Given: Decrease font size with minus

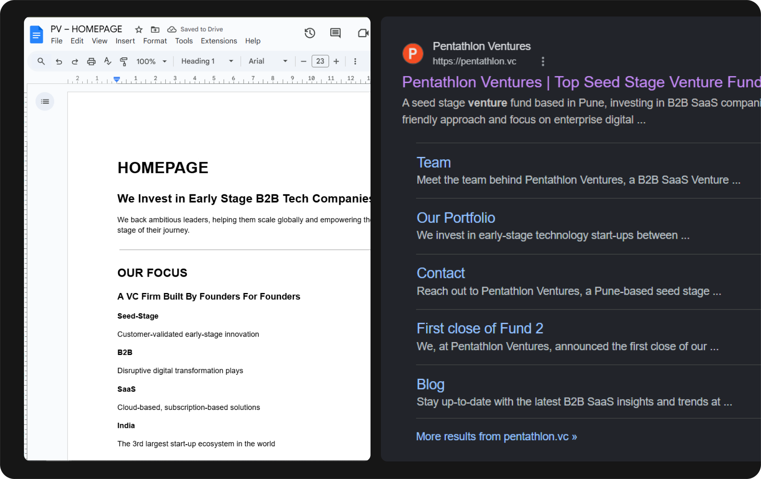Looking at the screenshot, I should (303, 61).
